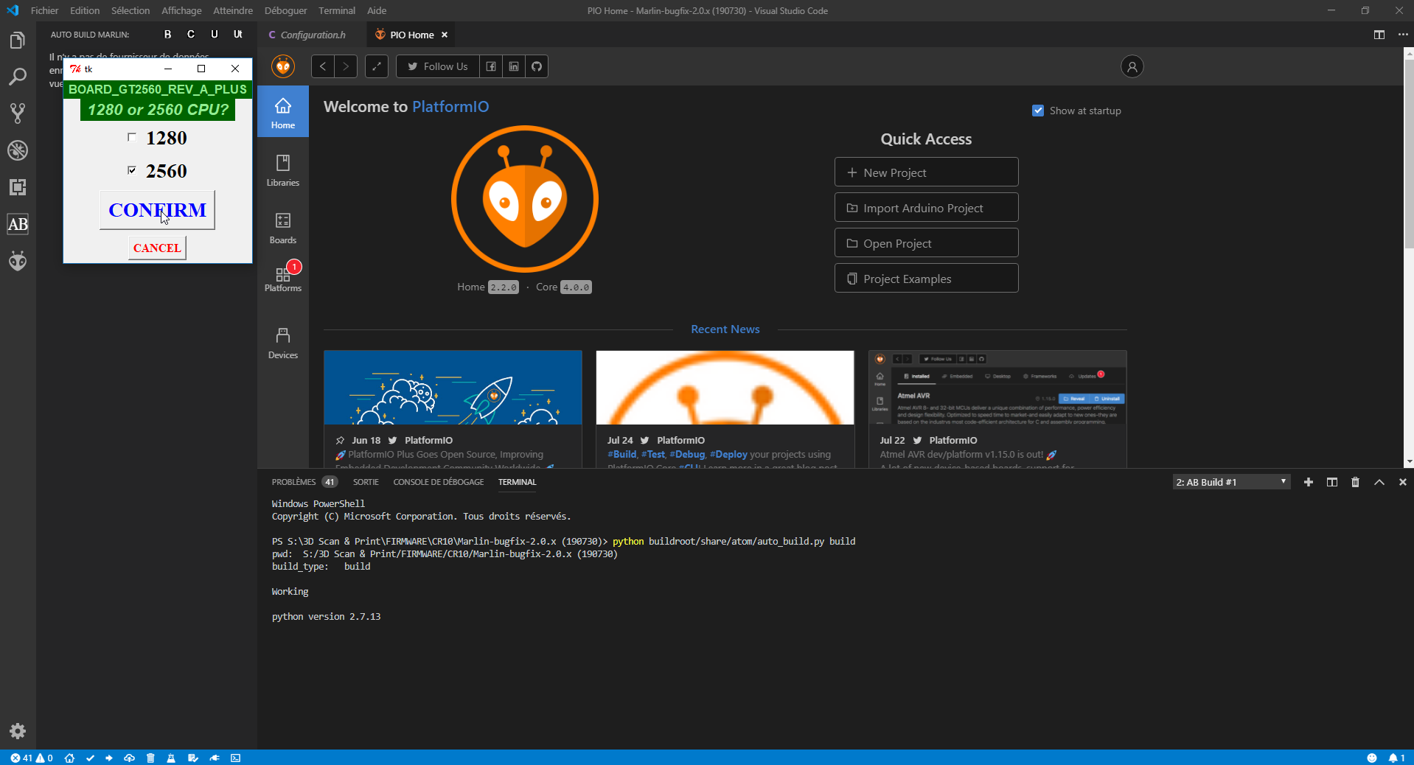Kill the terminal with the trash icon
1414x765 pixels.
point(1355,482)
